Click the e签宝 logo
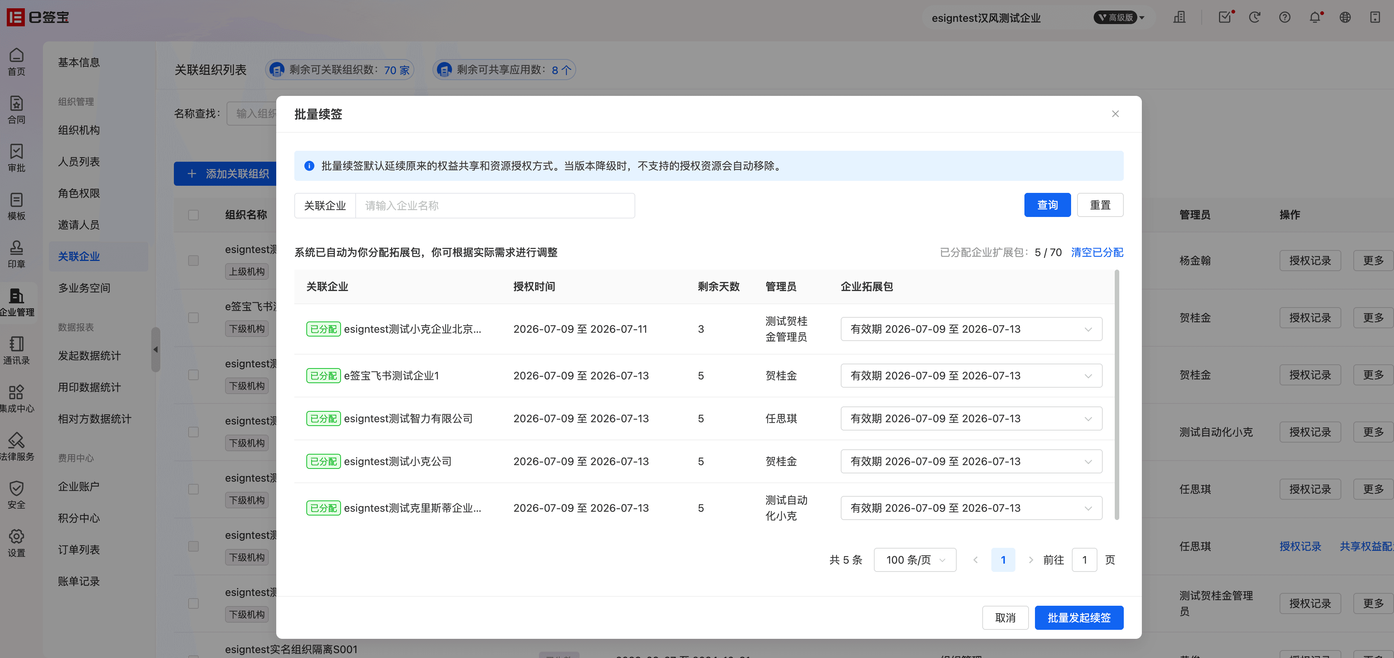Viewport: 1394px width, 658px height. [38, 17]
